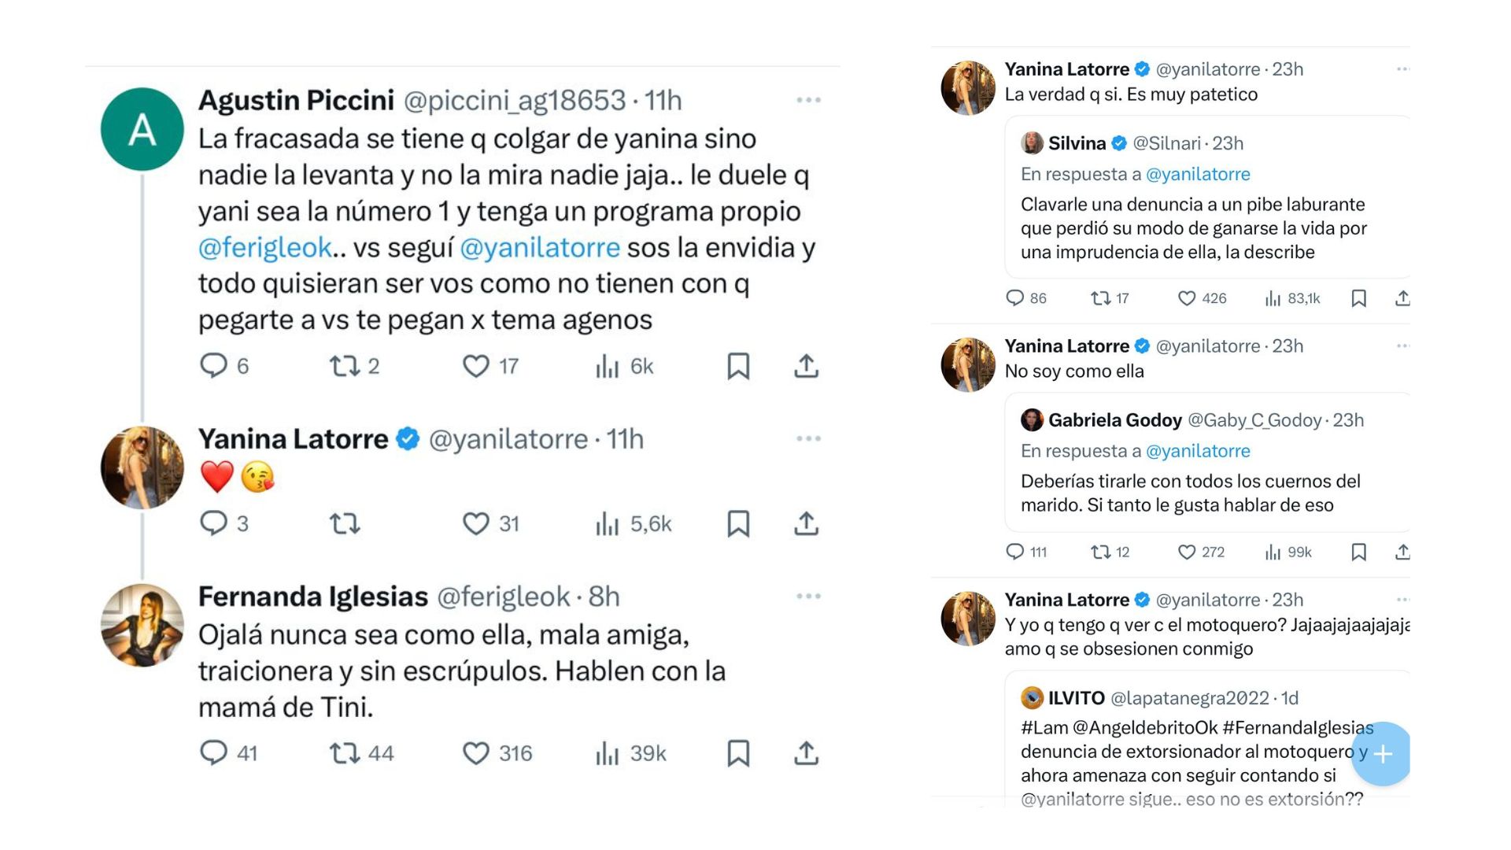Like Fernanda Iglesias's tweet with 316 likes
The height and width of the screenshot is (850, 1511).
(475, 753)
